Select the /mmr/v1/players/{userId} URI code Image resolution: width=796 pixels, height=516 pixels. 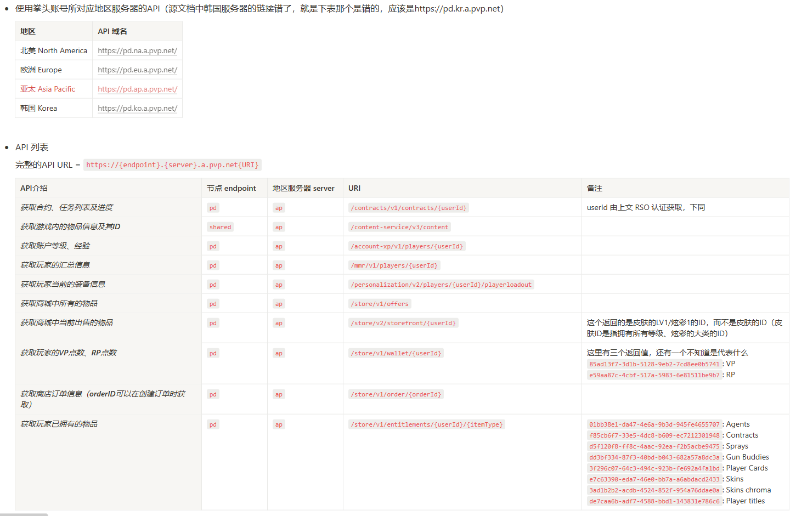click(394, 265)
